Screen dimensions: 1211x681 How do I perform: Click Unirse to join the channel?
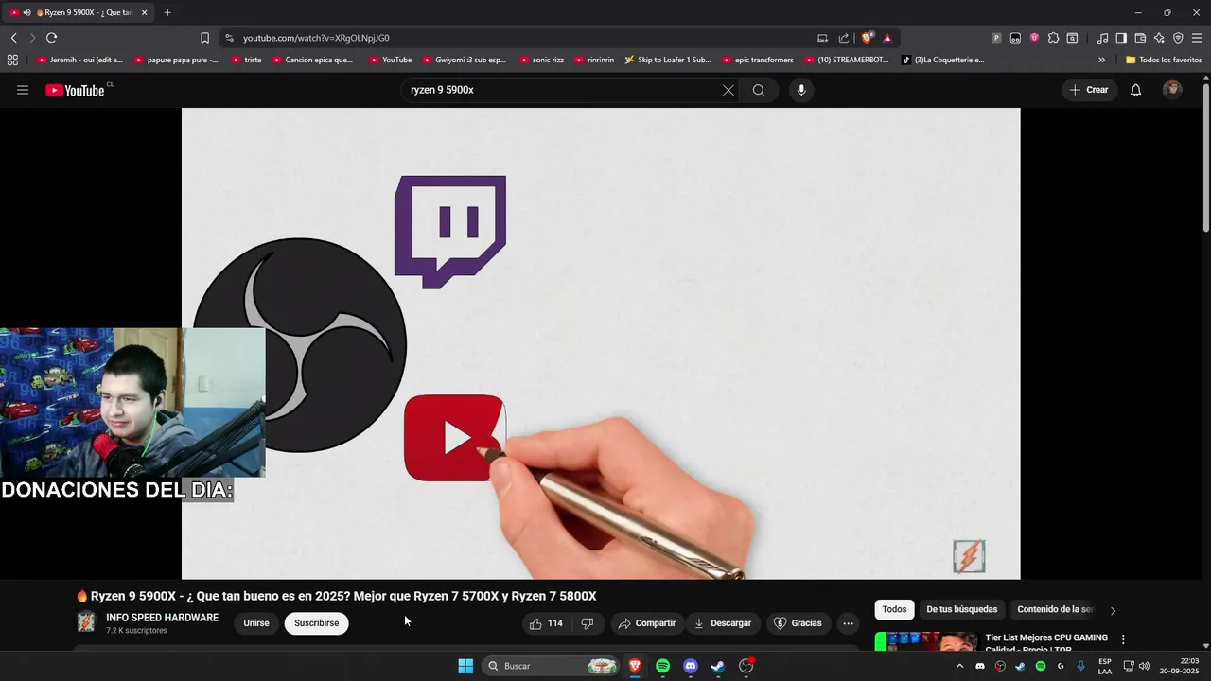256,623
